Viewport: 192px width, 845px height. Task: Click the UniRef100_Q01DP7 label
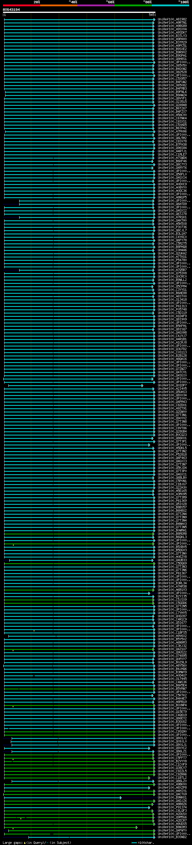pyautogui.click(x=172, y=385)
